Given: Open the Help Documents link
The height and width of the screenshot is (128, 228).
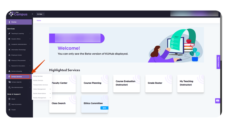Looking at the screenshot, I should pyautogui.click(x=16, y=104).
